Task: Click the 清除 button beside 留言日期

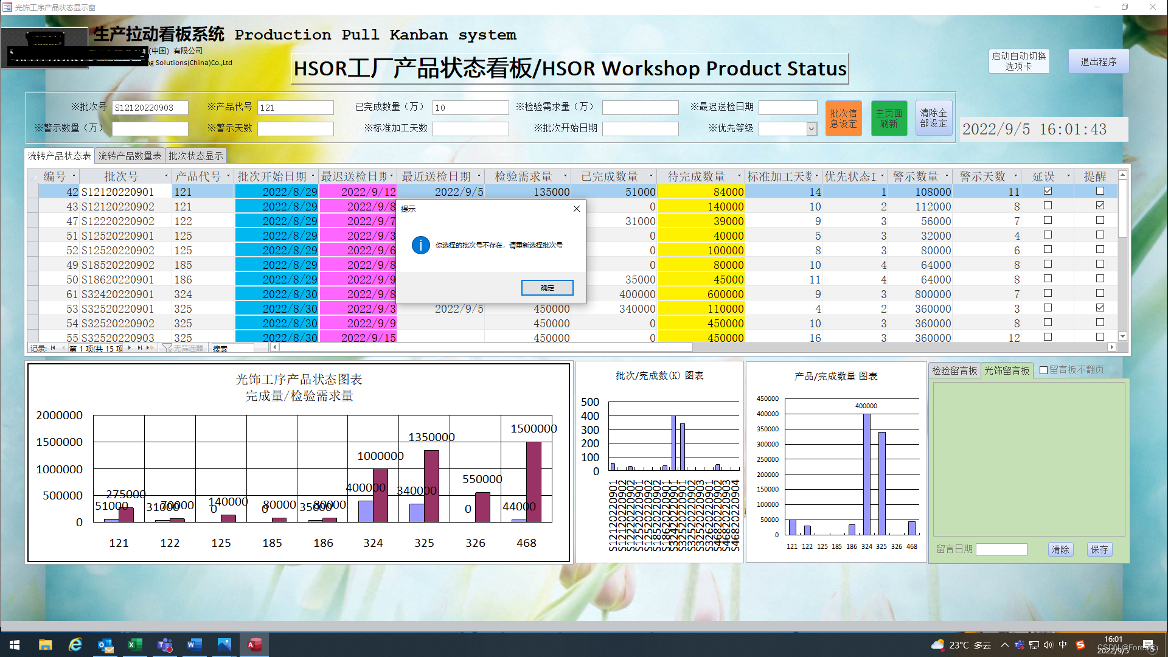Action: [x=1060, y=549]
